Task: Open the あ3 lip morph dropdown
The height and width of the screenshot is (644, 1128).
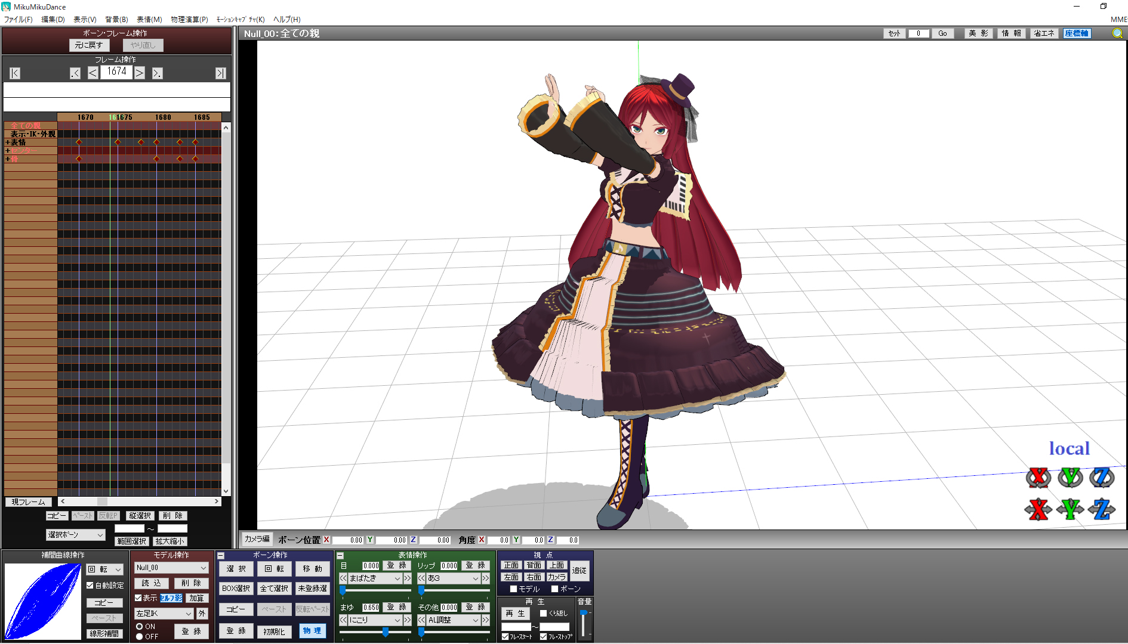Action: point(453,578)
